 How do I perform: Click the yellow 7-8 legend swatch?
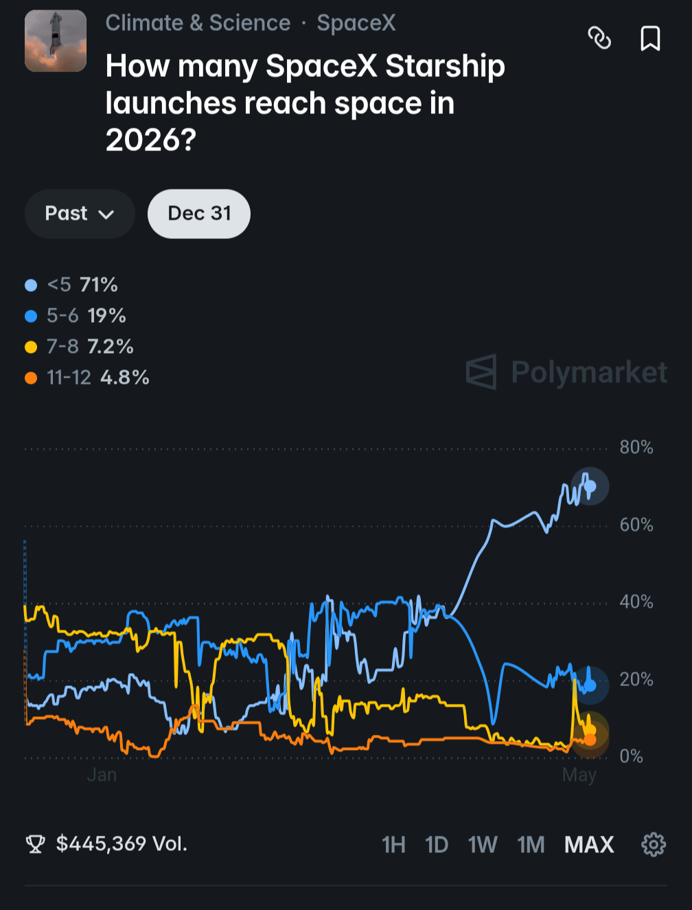coord(31,347)
